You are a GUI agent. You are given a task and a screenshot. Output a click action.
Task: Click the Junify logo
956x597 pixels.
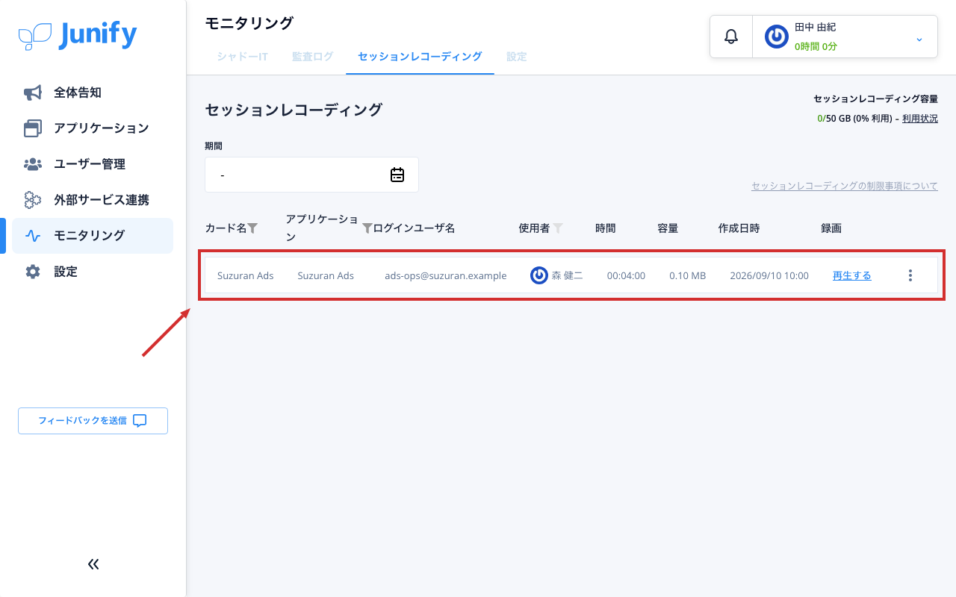click(x=78, y=35)
